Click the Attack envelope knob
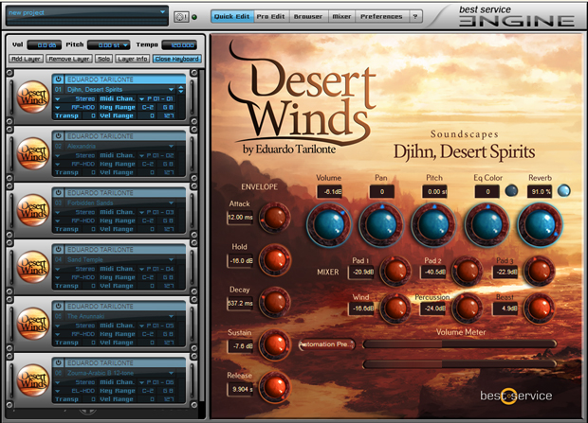This screenshot has height=423, width=588. coord(275,218)
